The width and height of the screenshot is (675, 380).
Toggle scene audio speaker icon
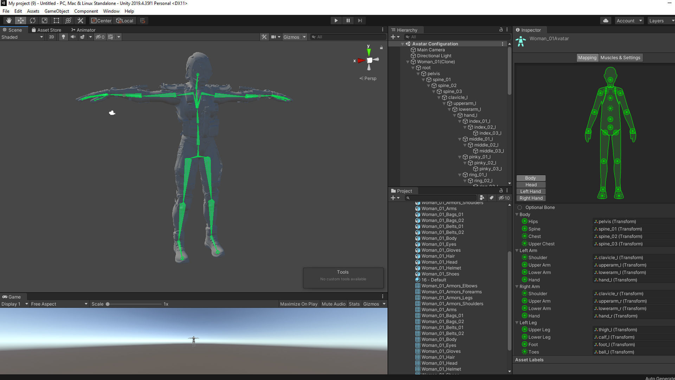click(73, 37)
